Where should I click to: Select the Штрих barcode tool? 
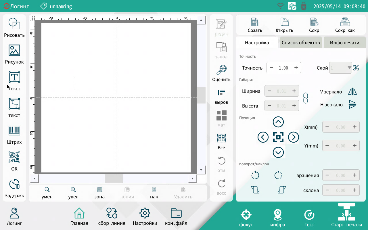pyautogui.click(x=14, y=131)
